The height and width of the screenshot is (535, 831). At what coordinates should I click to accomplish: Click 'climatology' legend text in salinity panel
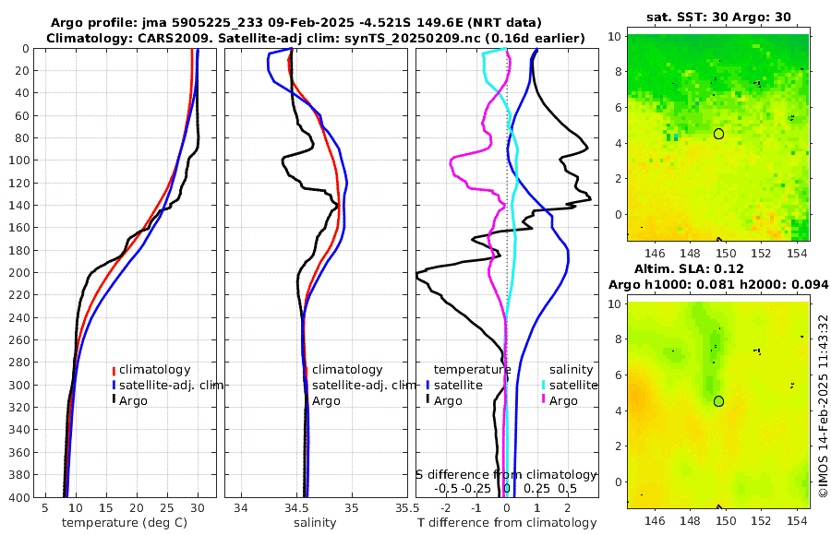click(x=347, y=370)
